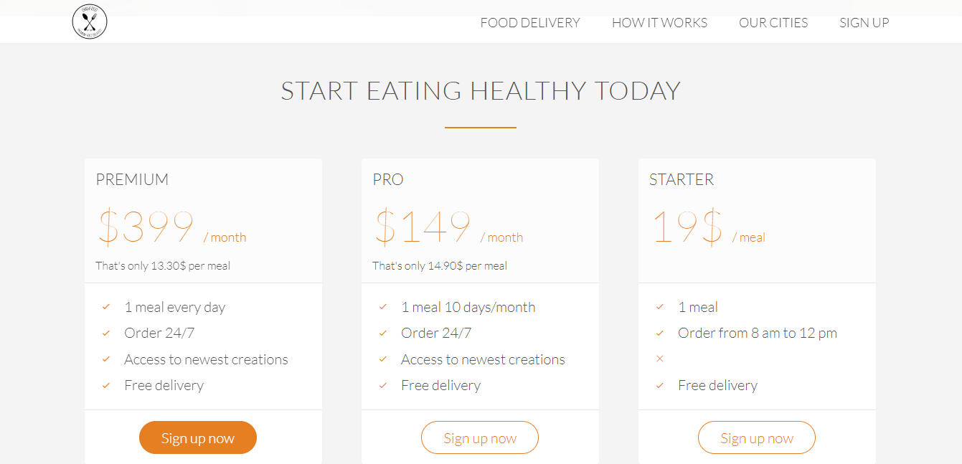Click the X mark in Starter plan
962x464 pixels.
coord(660,359)
